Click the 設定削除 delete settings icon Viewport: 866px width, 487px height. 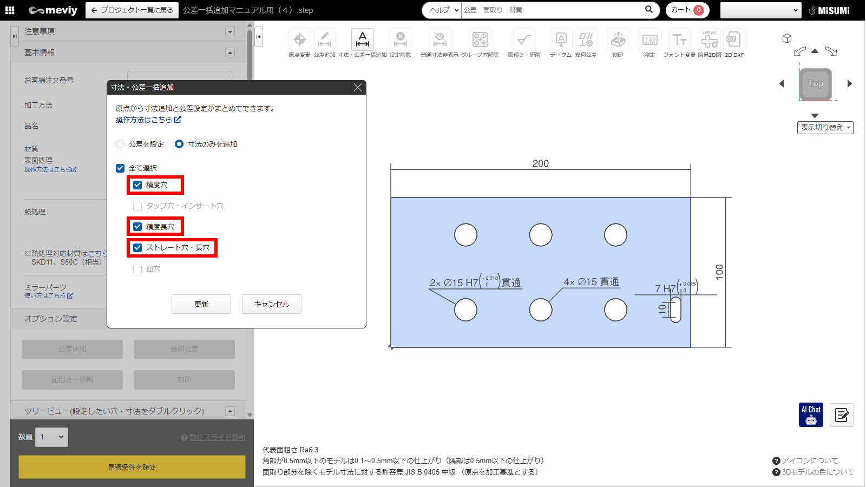click(400, 40)
